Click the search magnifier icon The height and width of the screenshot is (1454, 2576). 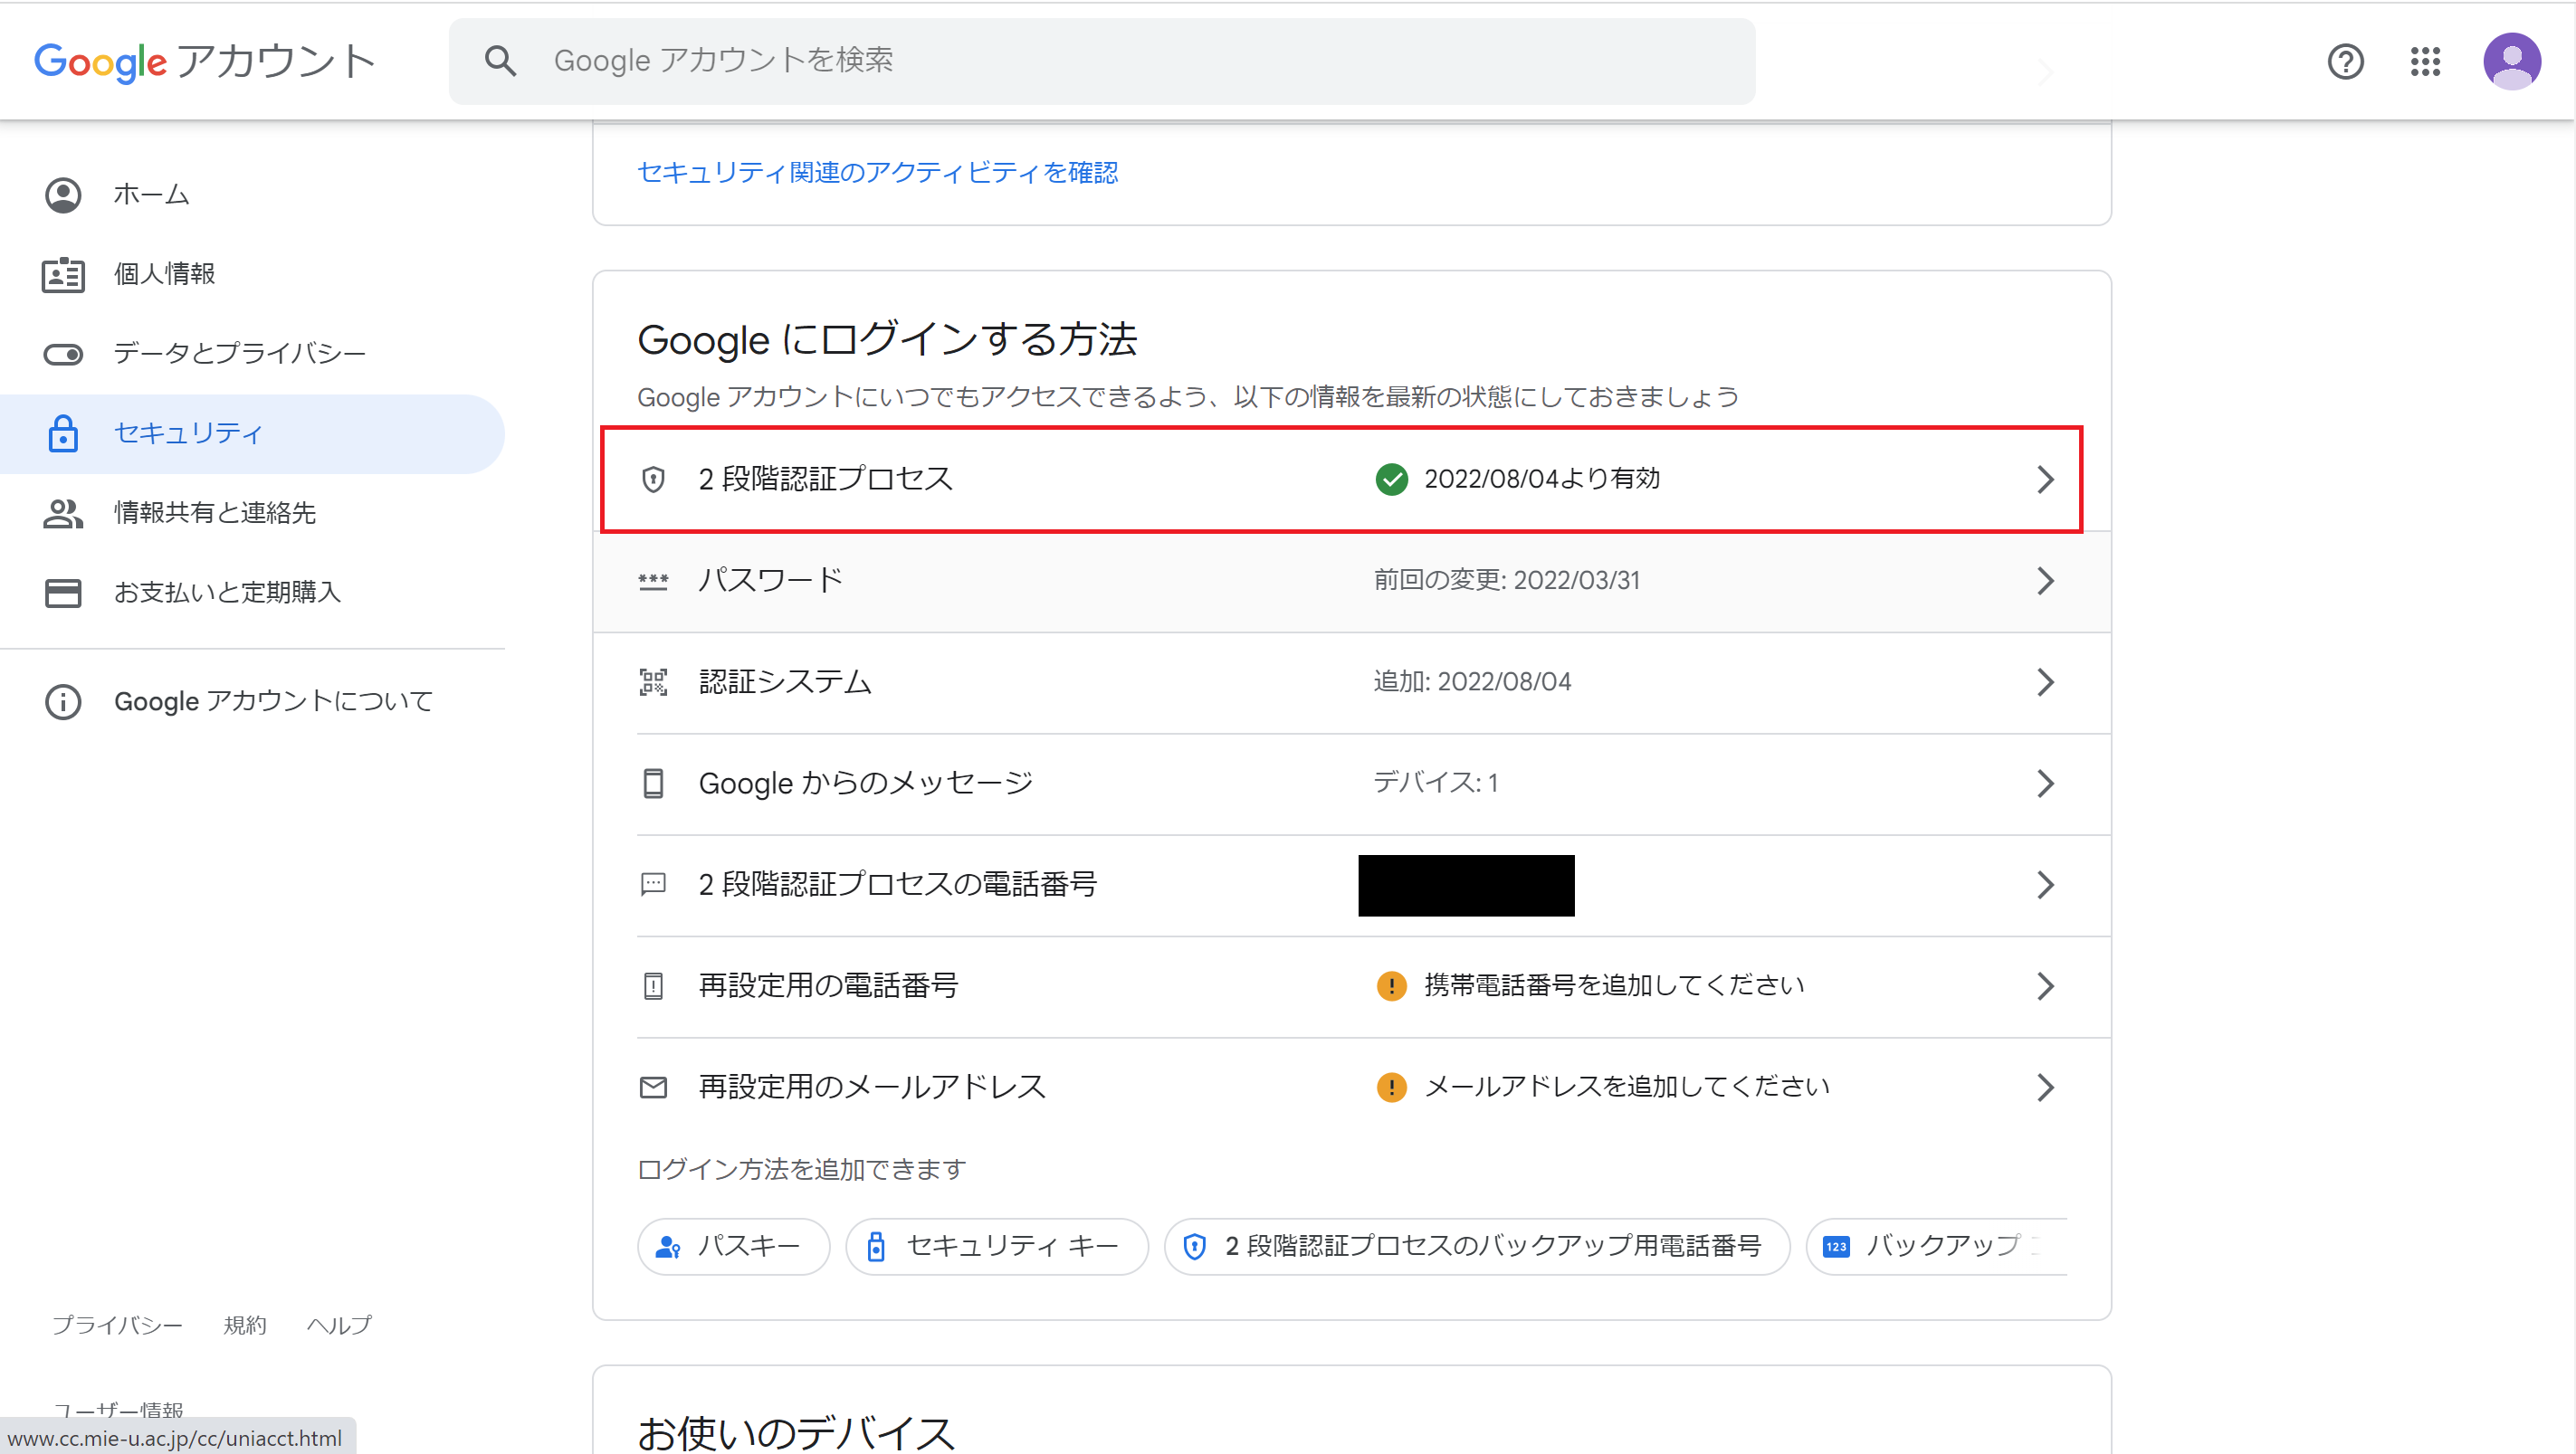(500, 61)
